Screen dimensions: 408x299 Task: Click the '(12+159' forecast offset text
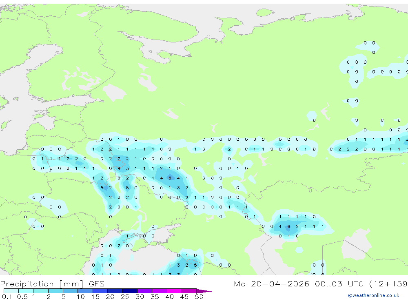click(x=388, y=283)
